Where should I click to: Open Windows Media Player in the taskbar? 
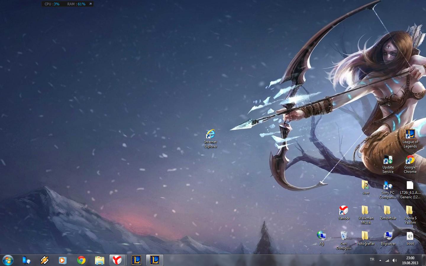(x=63, y=260)
